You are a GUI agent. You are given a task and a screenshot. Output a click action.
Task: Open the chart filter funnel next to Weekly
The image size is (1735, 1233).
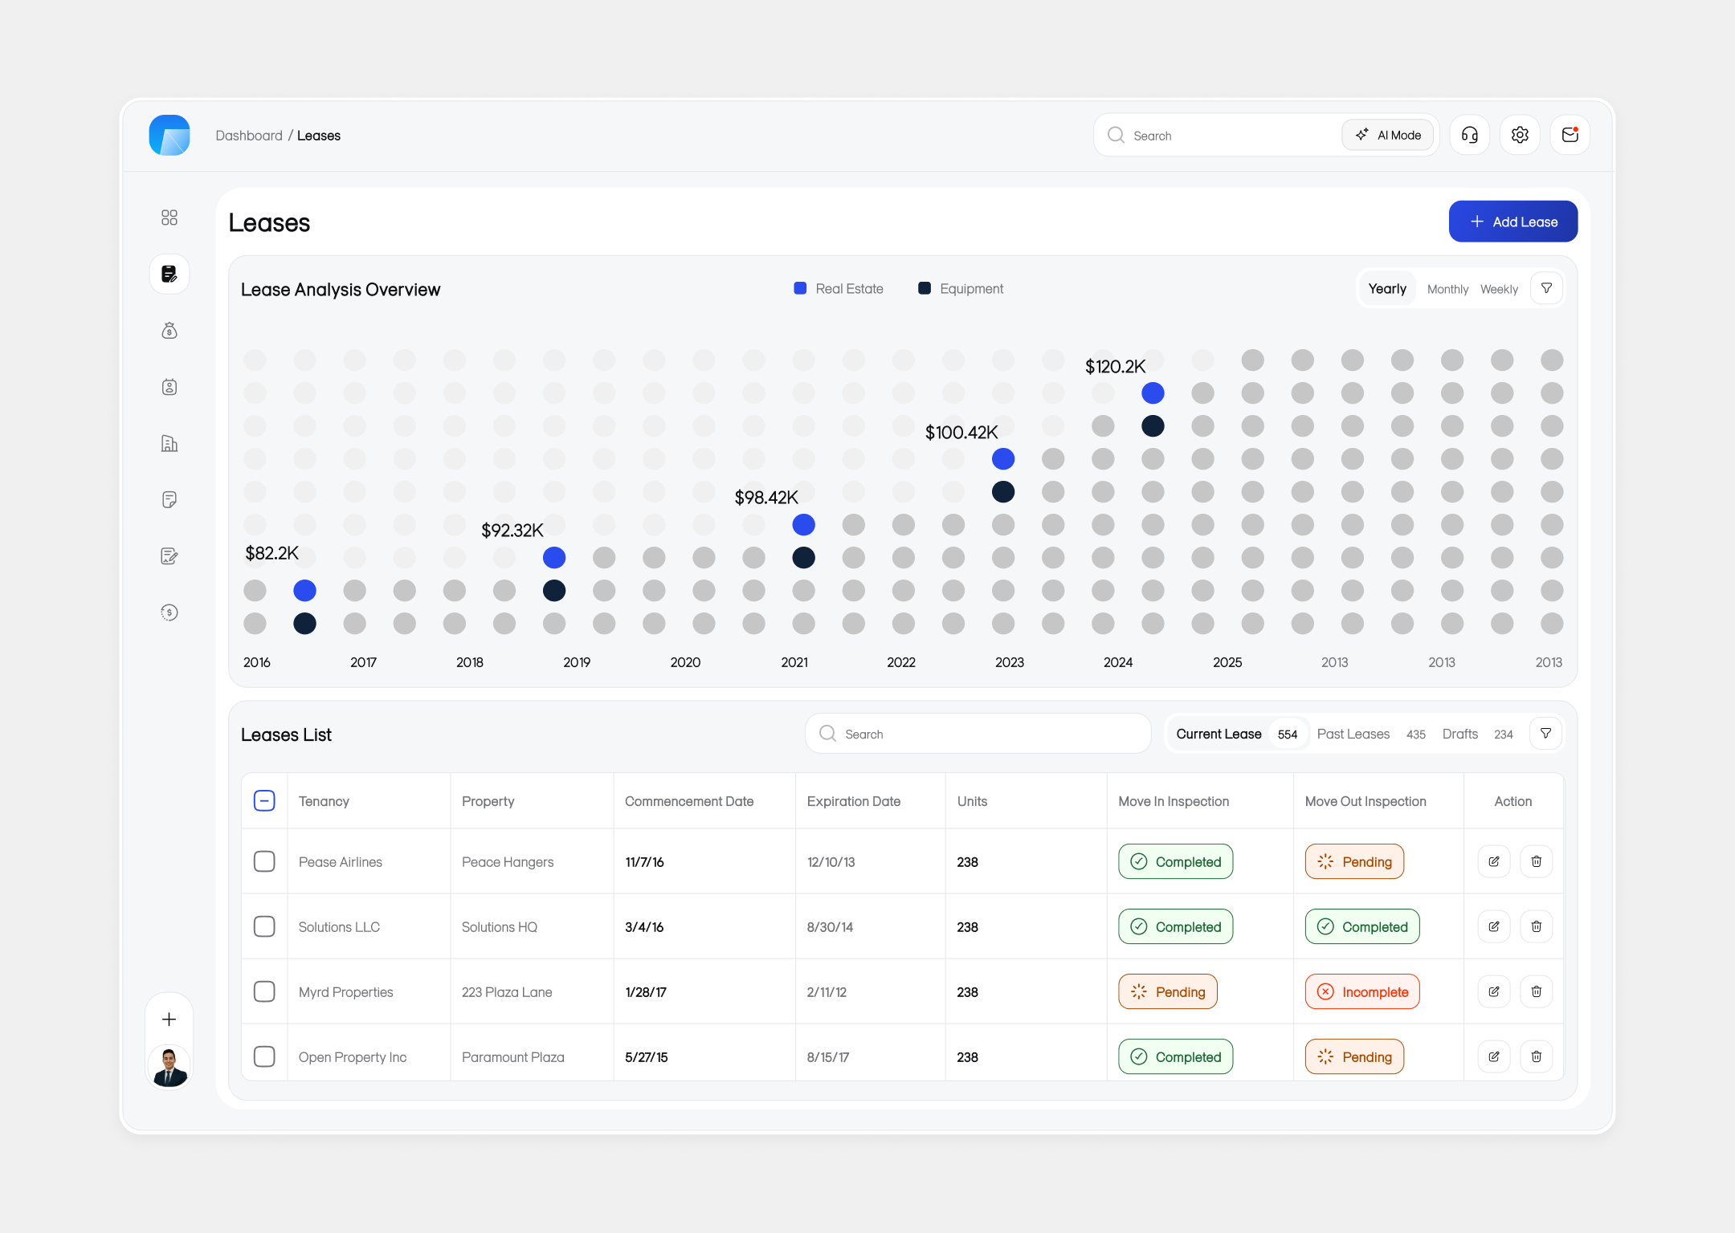1546,287
